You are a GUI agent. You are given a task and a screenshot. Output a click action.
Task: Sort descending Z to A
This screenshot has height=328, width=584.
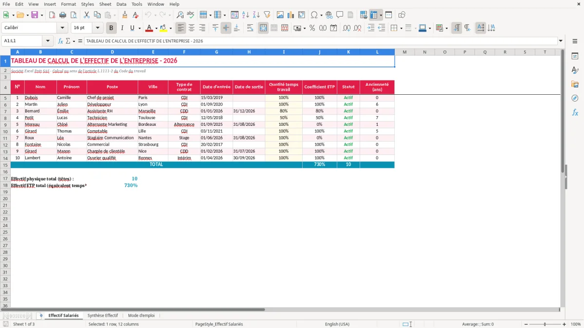[x=256, y=15]
